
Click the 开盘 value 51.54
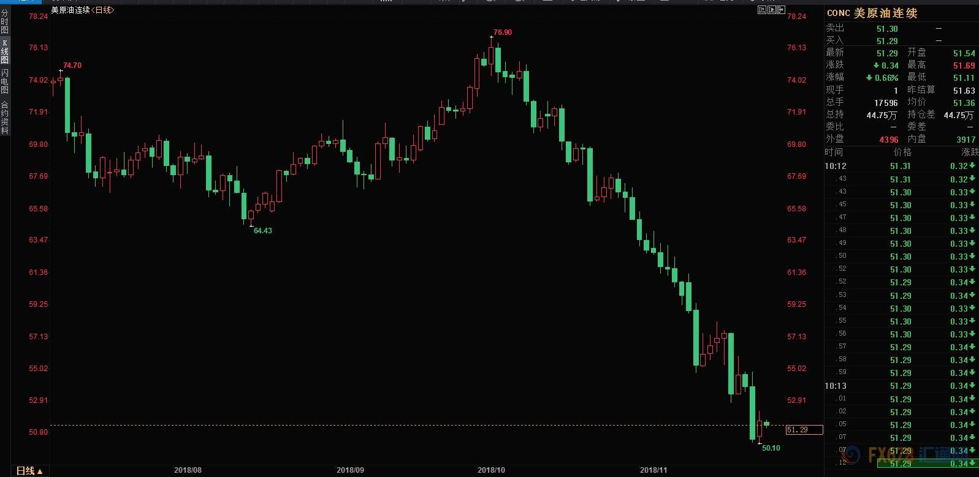coord(964,54)
